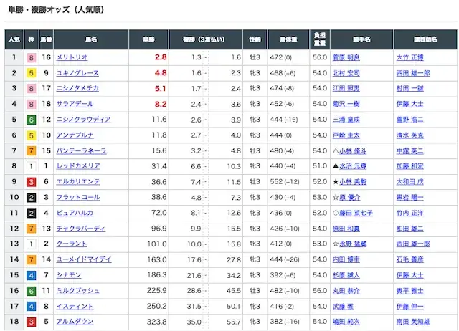Open jockey link 江田 照男
This screenshot has height=331, width=459.
[346, 88]
